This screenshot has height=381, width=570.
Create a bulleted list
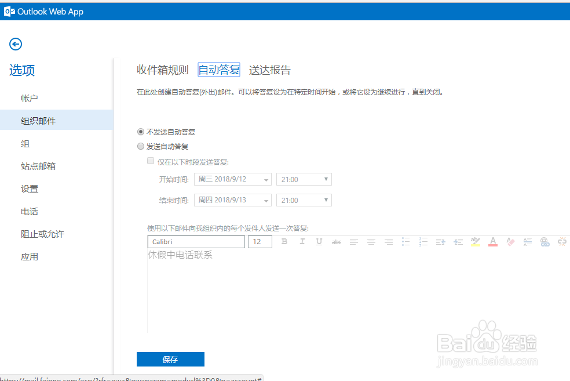point(406,242)
